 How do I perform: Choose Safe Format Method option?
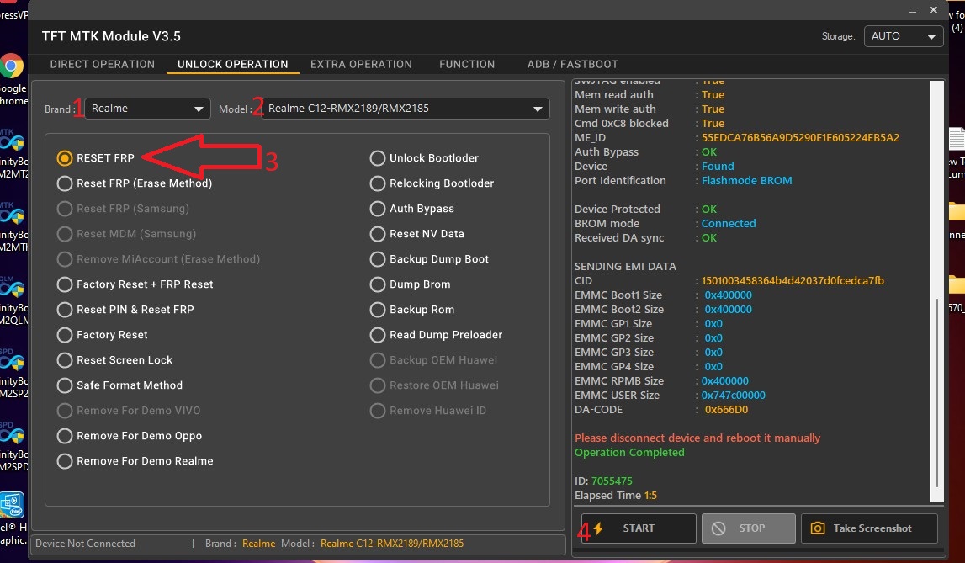pyautogui.click(x=65, y=385)
